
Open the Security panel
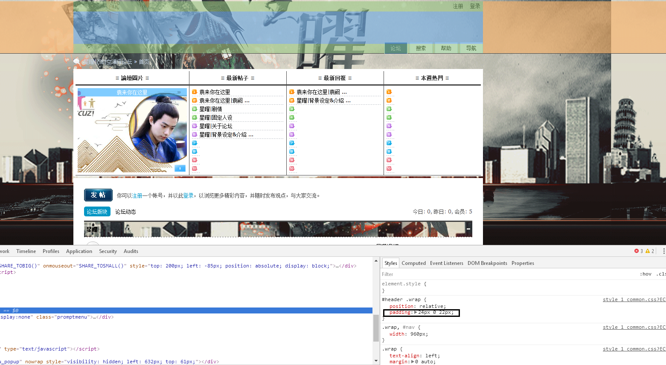coord(108,251)
